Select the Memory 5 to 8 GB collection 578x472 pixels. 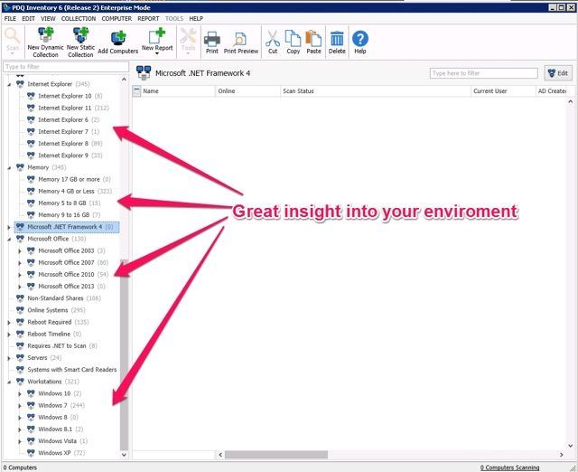64,203
